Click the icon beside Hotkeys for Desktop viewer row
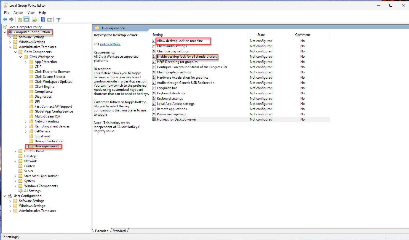The height and width of the screenshot is (240, 409). click(x=154, y=119)
